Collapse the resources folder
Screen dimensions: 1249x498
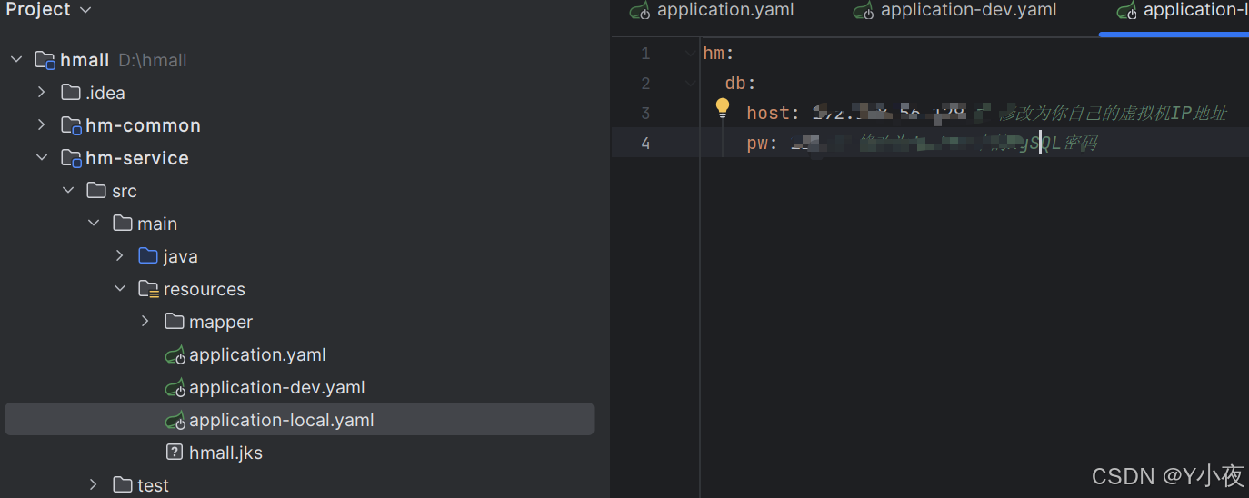(x=119, y=289)
